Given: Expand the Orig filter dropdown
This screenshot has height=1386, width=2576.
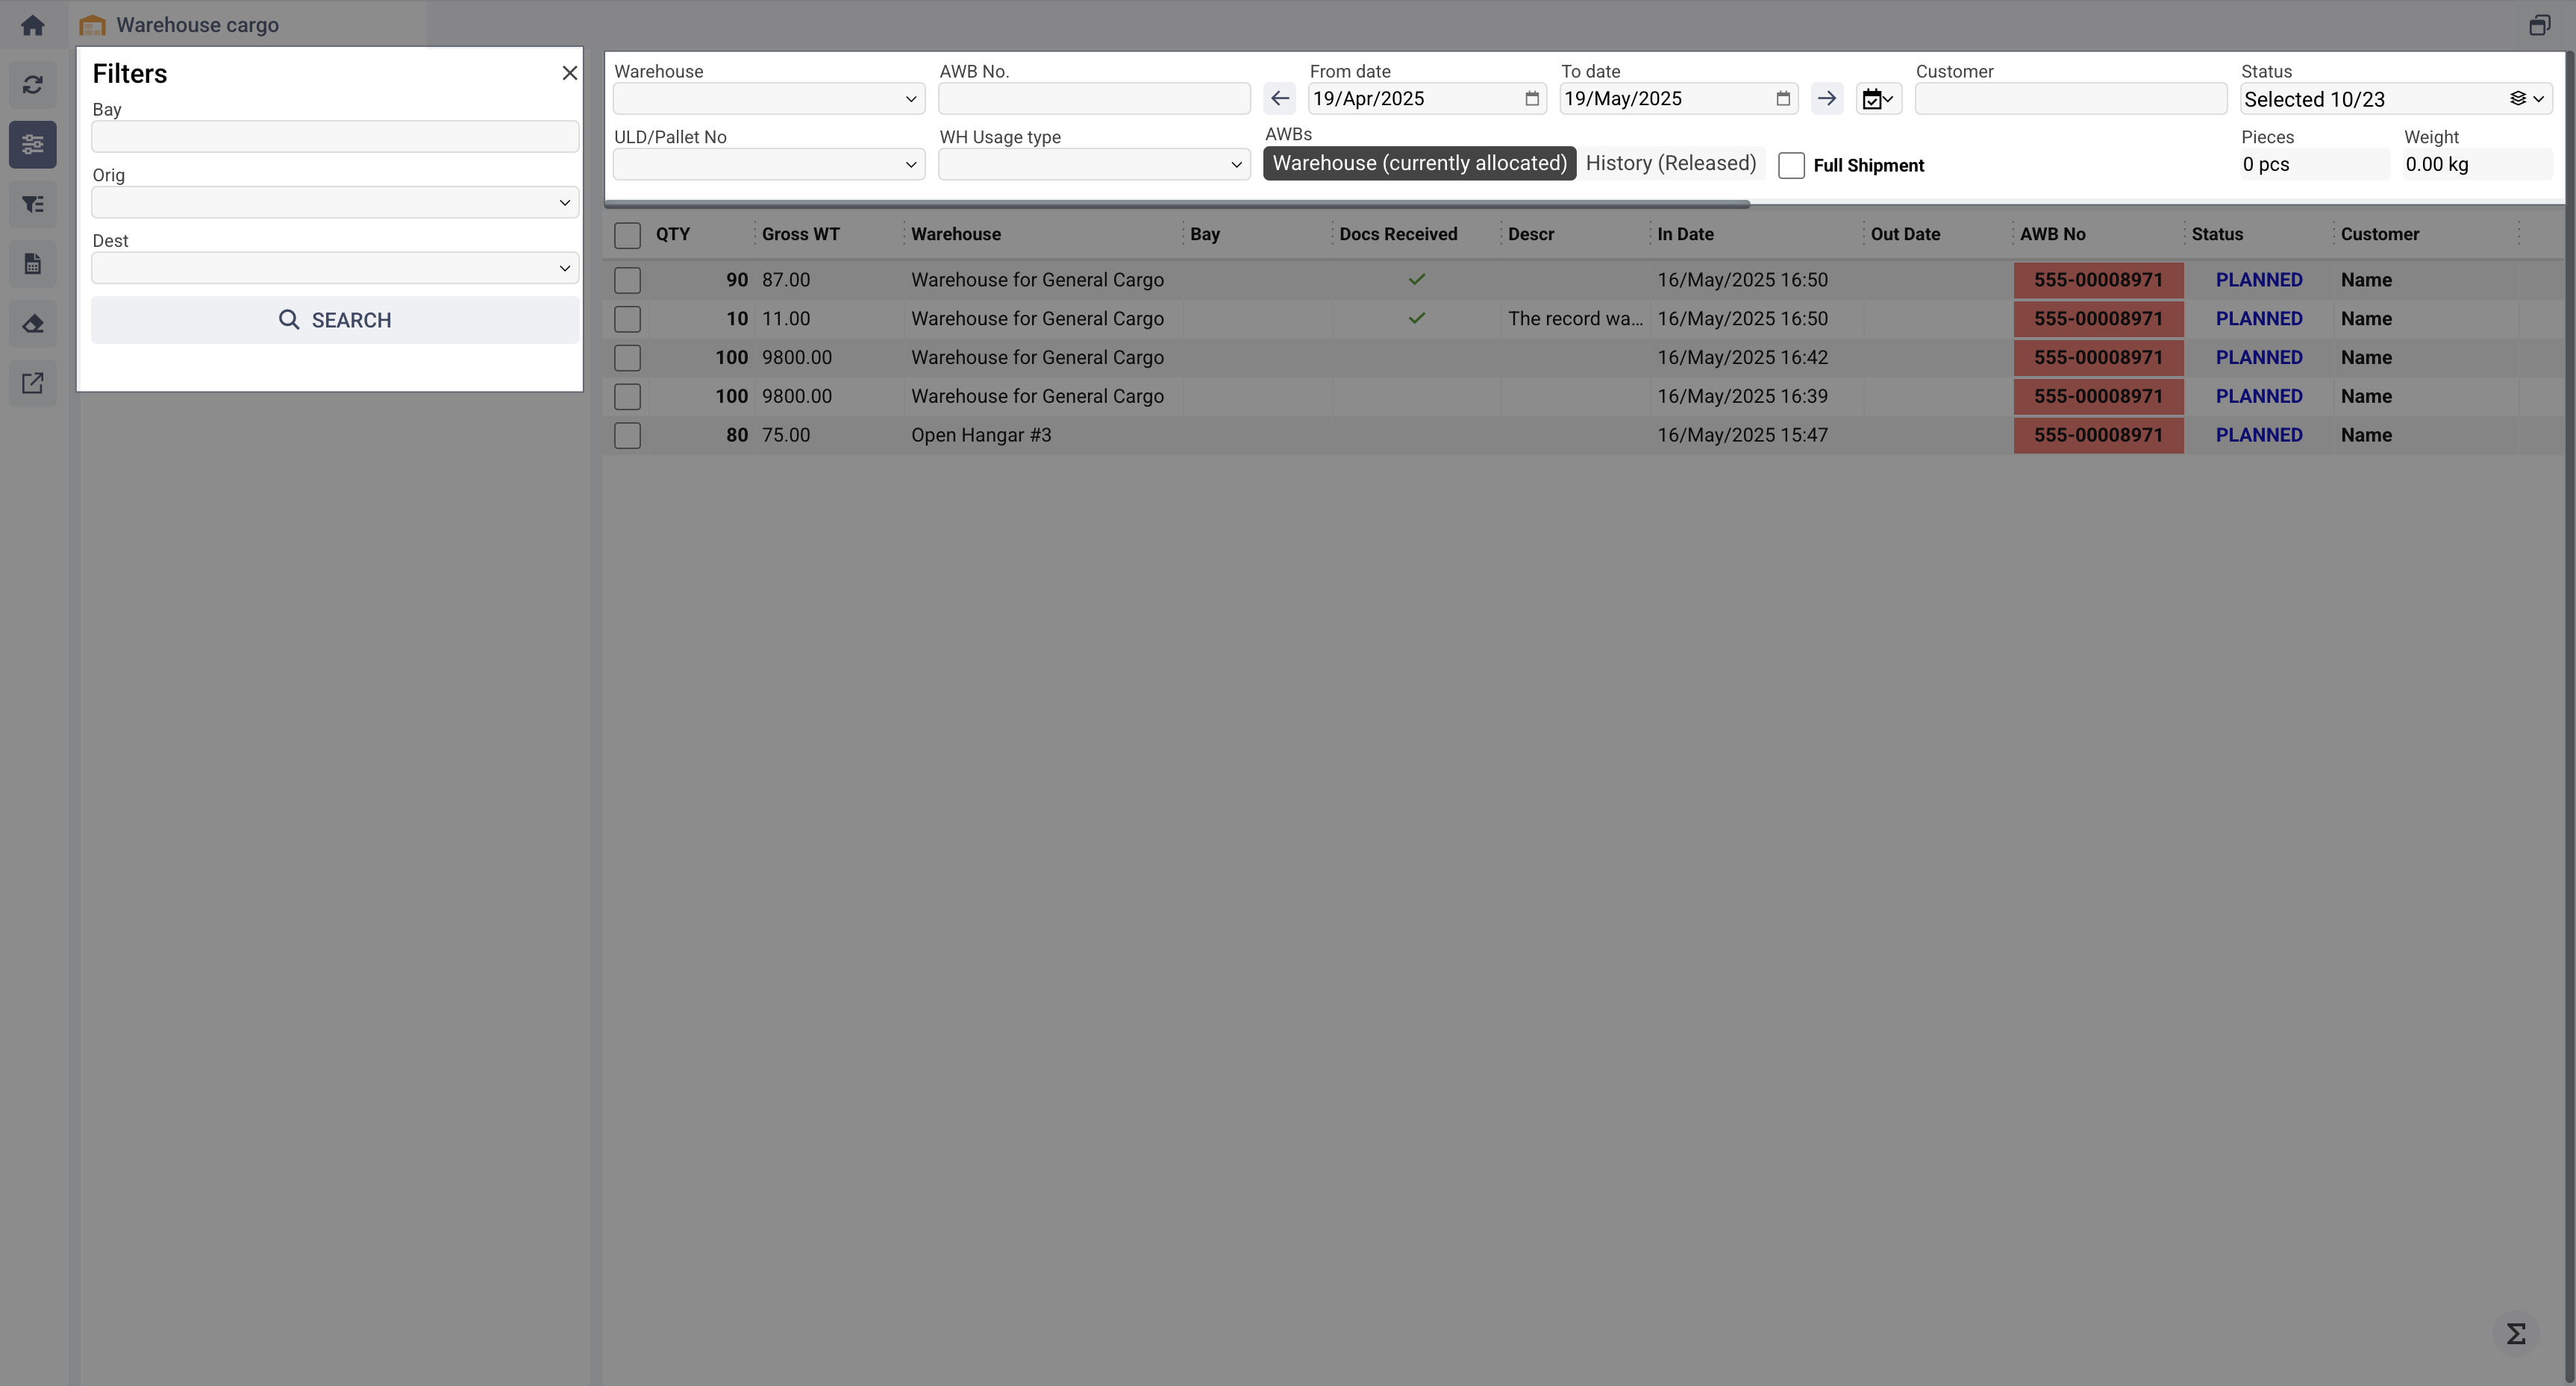Looking at the screenshot, I should point(334,203).
